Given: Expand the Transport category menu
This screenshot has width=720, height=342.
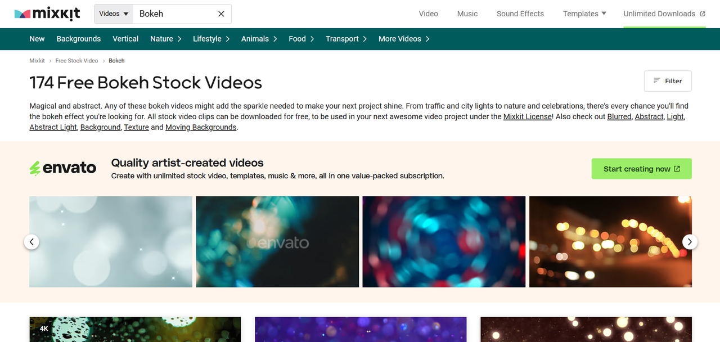Looking at the screenshot, I should [x=346, y=39].
